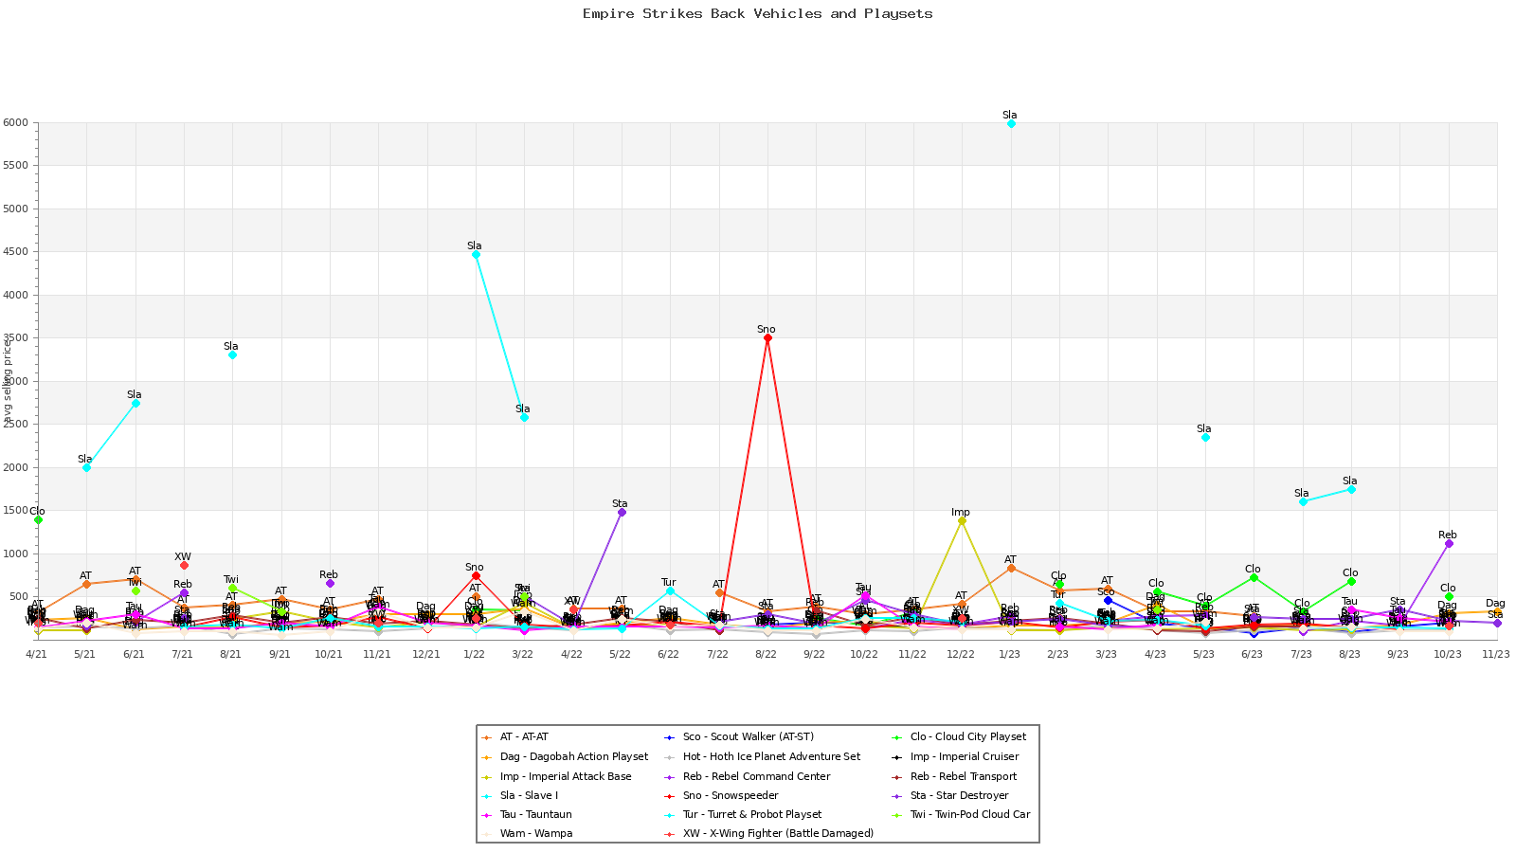
Task: Click the 1000 y-axis tick label
Action: tap(16, 554)
